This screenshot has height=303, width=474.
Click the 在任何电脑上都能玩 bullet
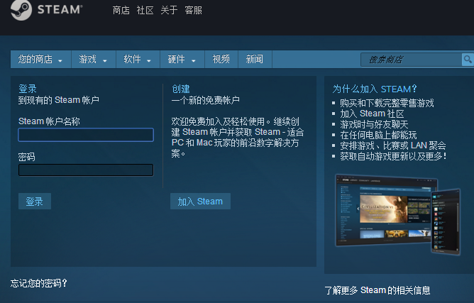pyautogui.click(x=378, y=135)
